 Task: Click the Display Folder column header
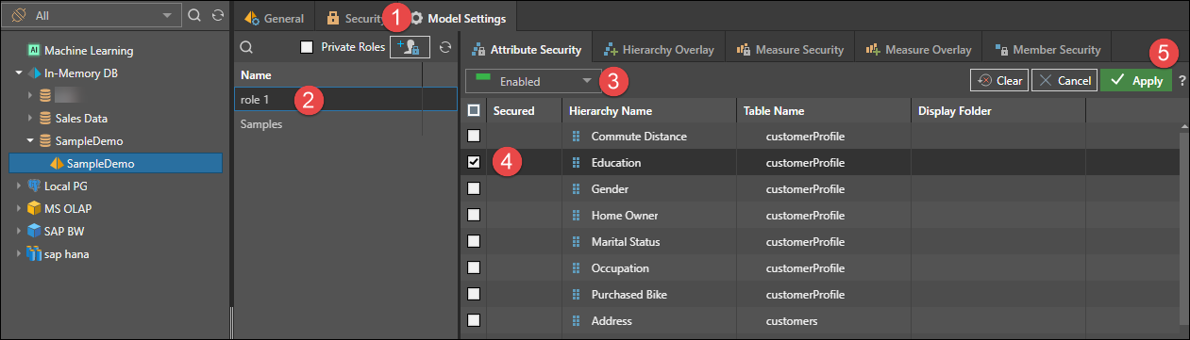tap(998, 111)
